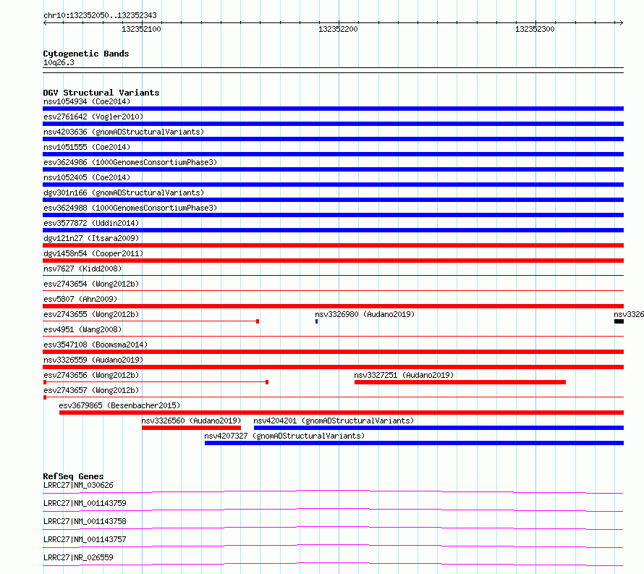The image size is (644, 574).
Task: Select the LRRC27|NR_026559 transcript label
Action: (x=78, y=557)
